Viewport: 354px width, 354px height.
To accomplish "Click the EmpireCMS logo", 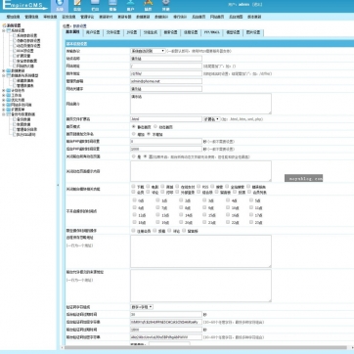I will click(x=23, y=6).
